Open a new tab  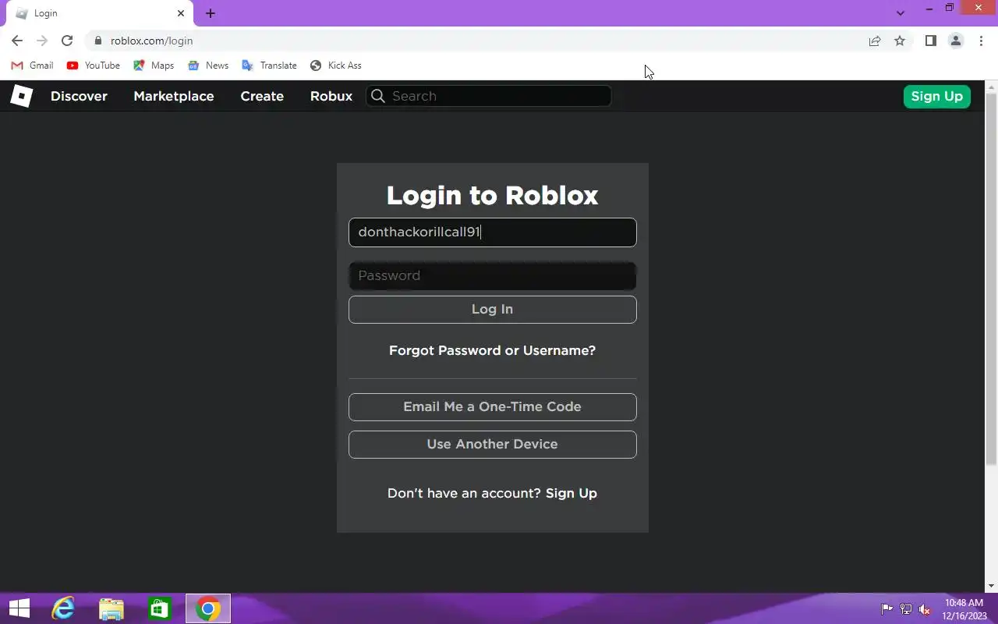point(211,13)
